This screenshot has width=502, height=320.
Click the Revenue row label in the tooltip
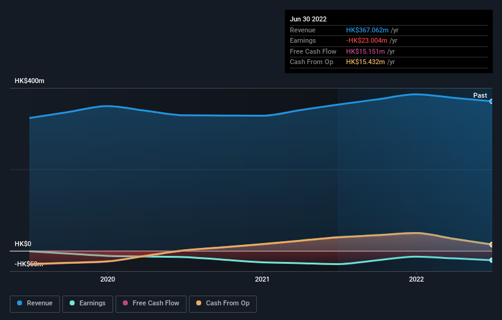click(x=303, y=30)
